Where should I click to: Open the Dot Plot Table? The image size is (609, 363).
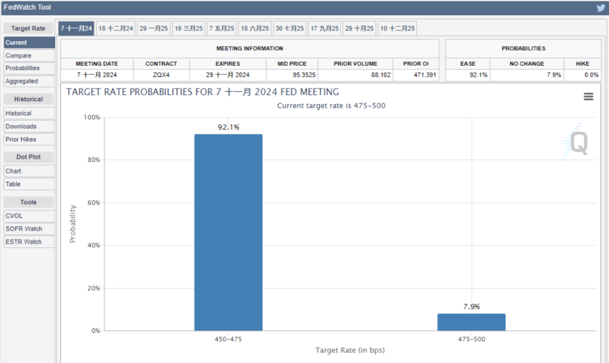click(x=29, y=184)
